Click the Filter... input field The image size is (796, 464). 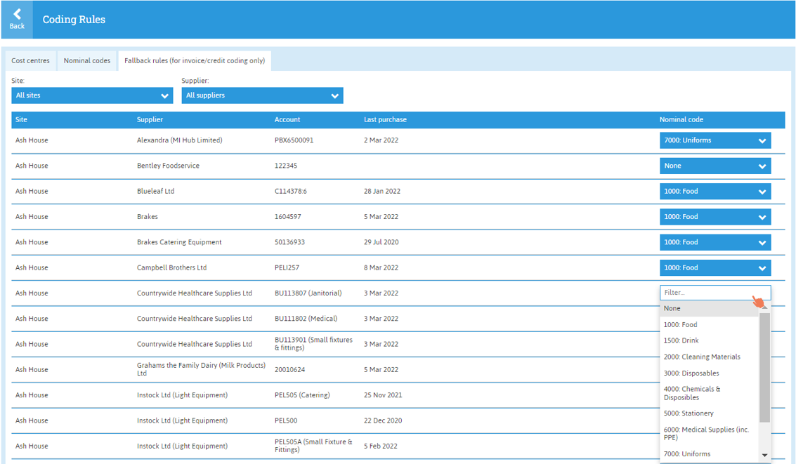[715, 293]
